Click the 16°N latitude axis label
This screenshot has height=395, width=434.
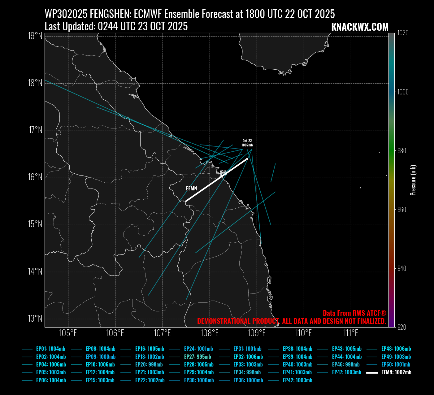pyautogui.click(x=35, y=177)
